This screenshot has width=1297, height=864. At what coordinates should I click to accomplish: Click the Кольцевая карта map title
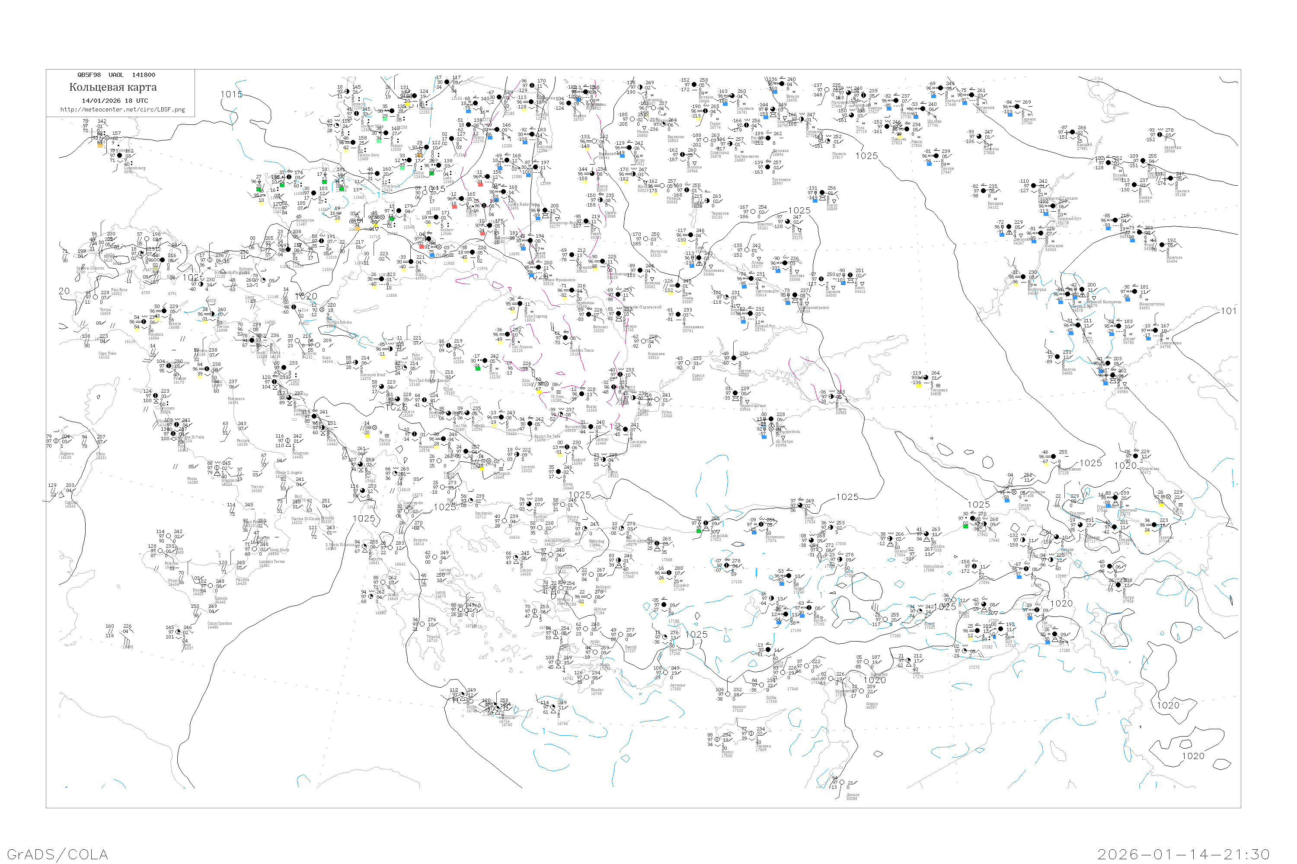[x=113, y=87]
